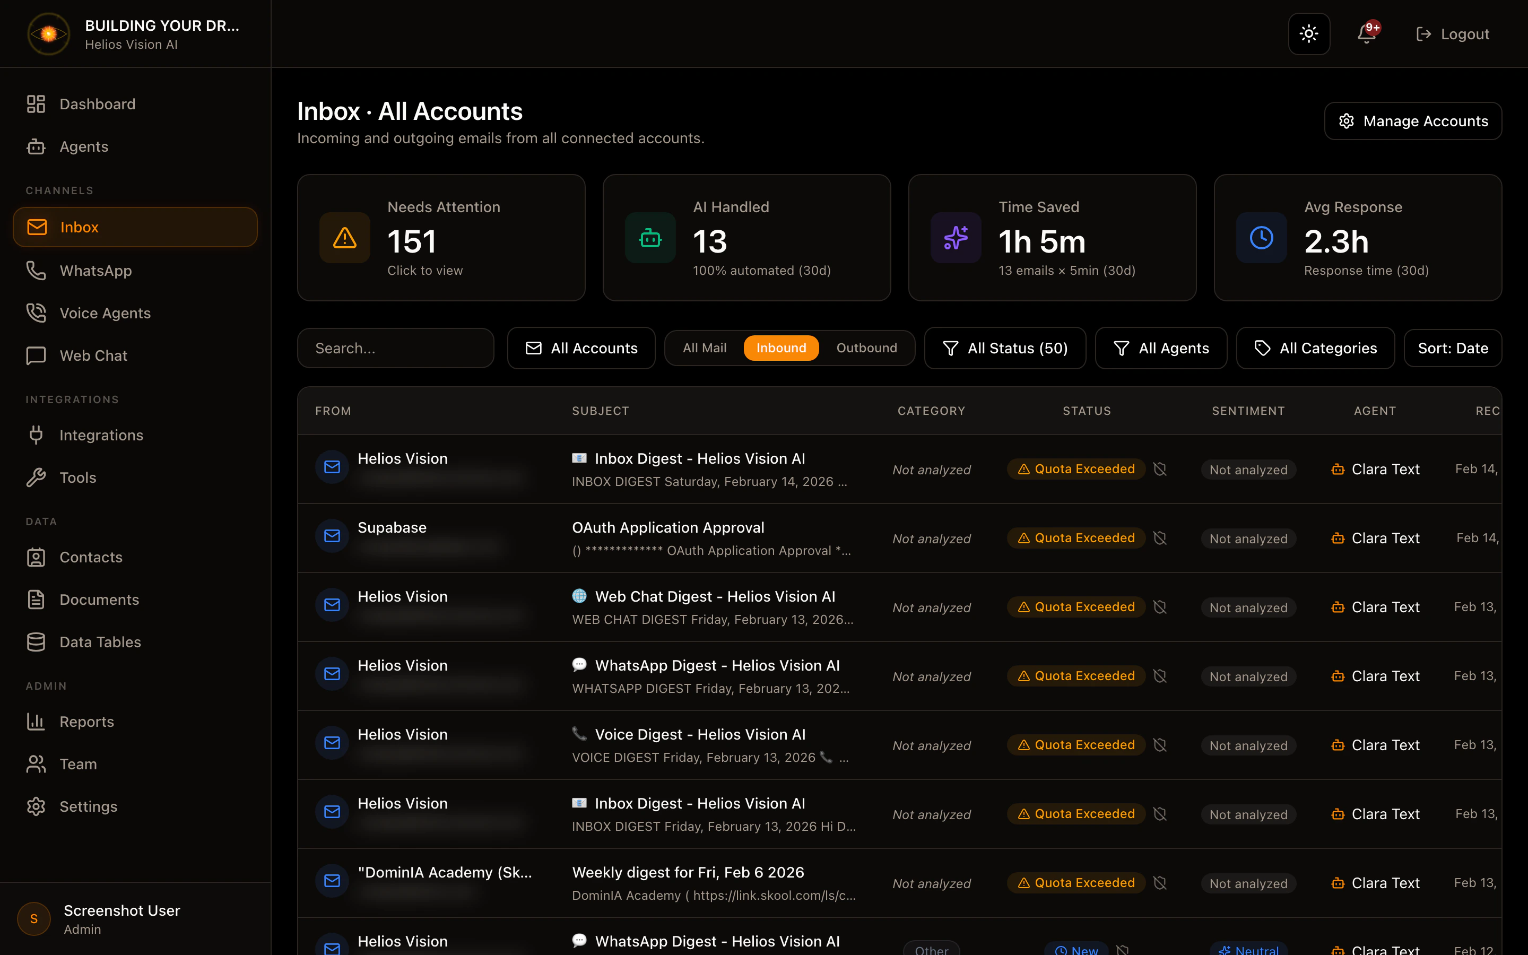The width and height of the screenshot is (1528, 955).
Task: Click the Helios Vision AI logo
Action: click(49, 34)
